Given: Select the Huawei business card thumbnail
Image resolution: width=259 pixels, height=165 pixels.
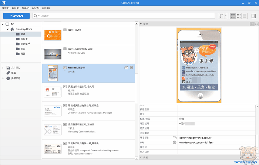Looking at the screenshot, I should click(53, 91).
